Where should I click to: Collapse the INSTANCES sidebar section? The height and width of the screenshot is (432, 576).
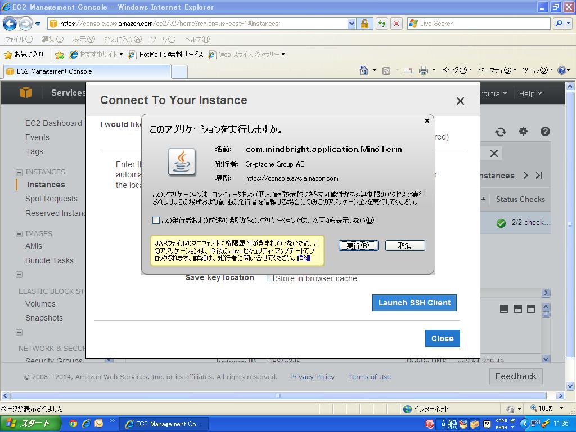pyautogui.click(x=19, y=172)
